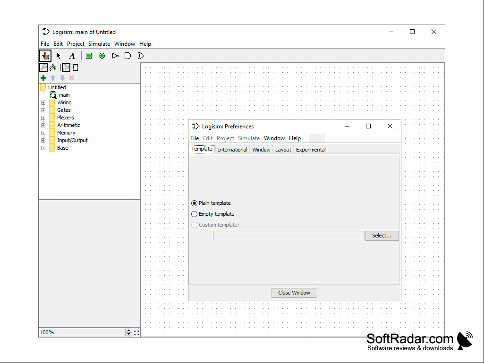Minimize the Logisim Preferences window
This screenshot has height=363, width=484.
(347, 126)
